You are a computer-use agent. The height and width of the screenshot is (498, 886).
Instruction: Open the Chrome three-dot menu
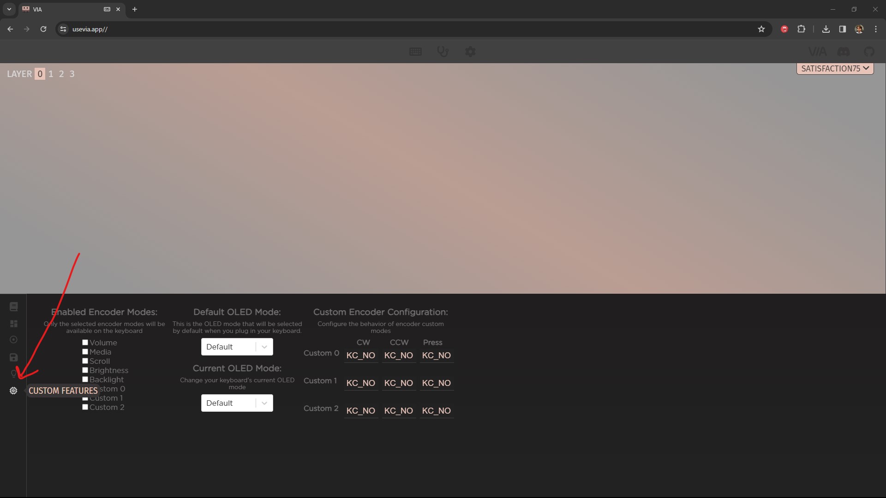[876, 29]
